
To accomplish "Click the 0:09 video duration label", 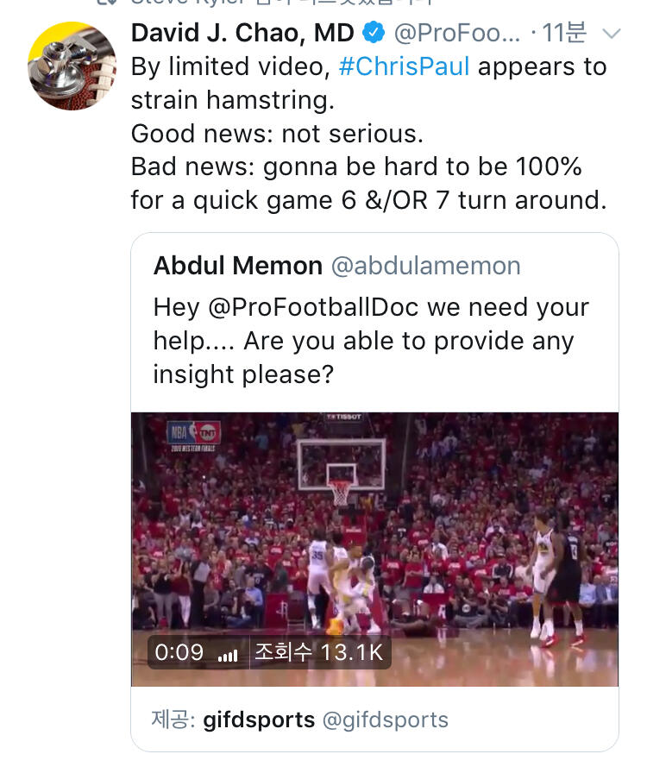I will [x=179, y=652].
